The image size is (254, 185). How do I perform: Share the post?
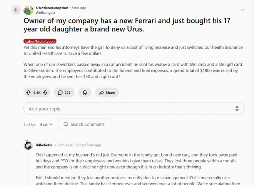point(107,92)
